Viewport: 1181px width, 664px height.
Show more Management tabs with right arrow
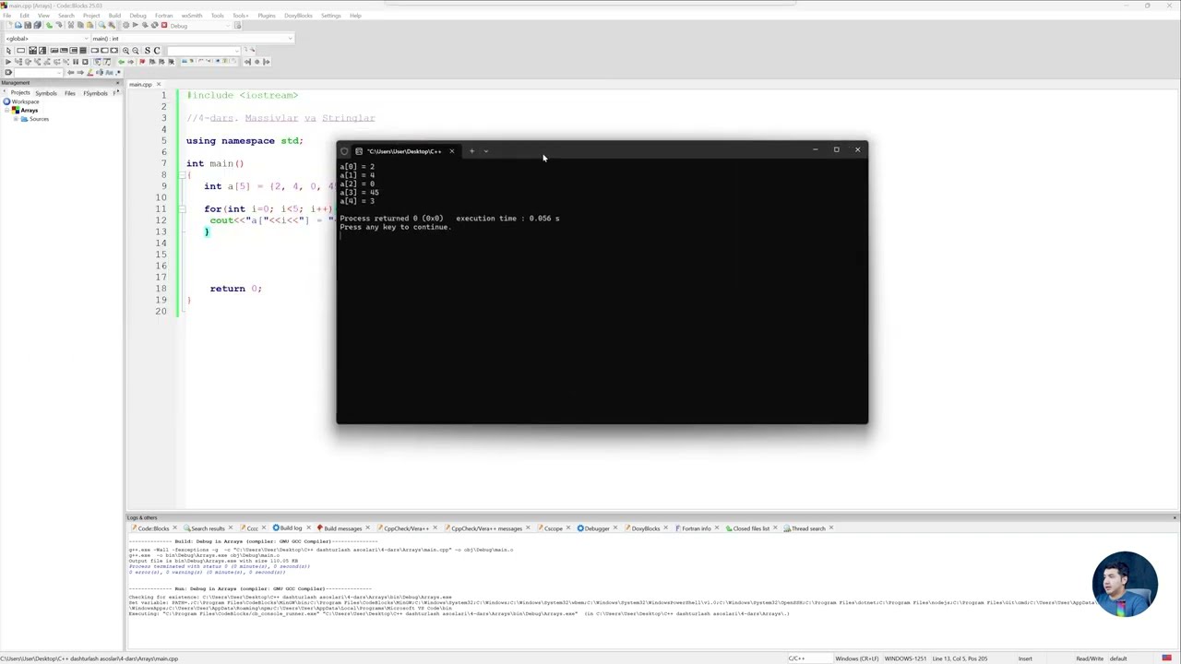(x=118, y=90)
